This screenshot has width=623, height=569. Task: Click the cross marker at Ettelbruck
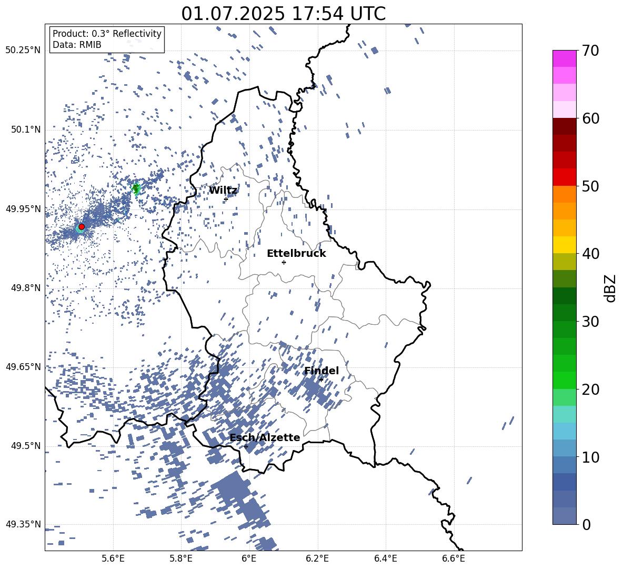click(284, 262)
